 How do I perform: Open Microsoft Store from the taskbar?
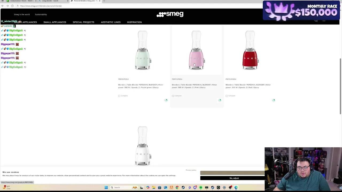[160, 187]
